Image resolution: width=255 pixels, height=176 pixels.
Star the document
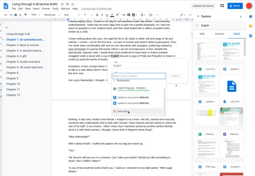(62, 4)
